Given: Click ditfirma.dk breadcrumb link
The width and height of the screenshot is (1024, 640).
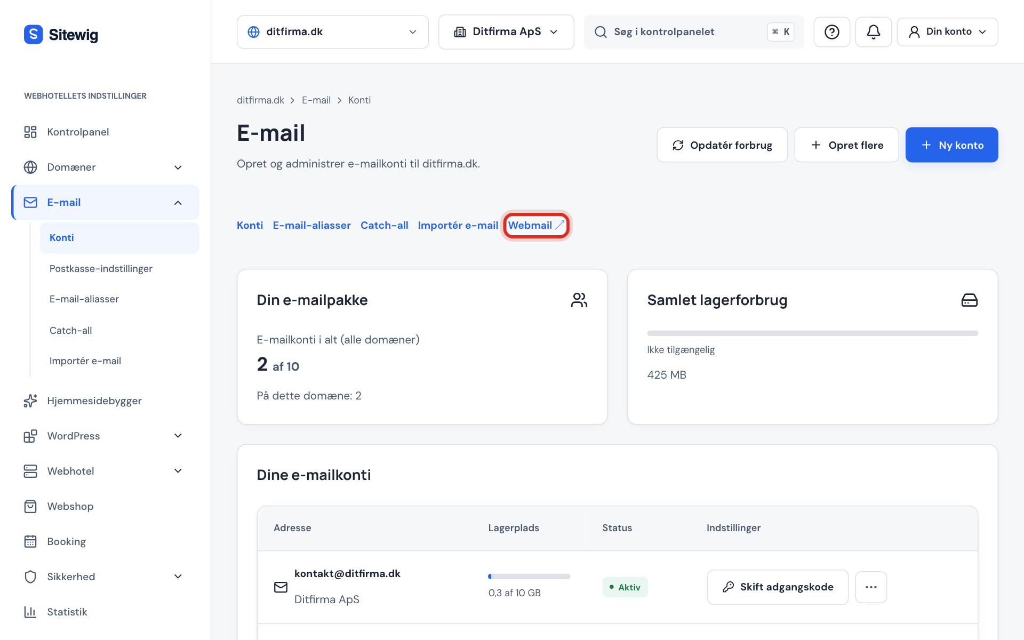Looking at the screenshot, I should point(260,100).
